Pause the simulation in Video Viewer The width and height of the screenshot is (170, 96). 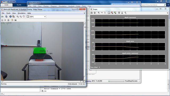[2, 20]
